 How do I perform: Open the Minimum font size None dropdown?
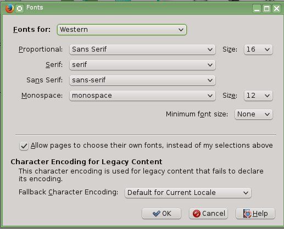coord(254,114)
